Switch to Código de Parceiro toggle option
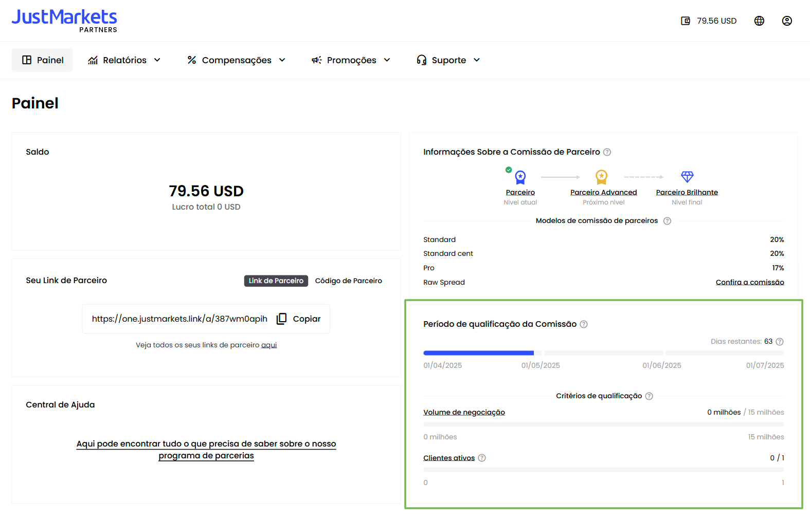This screenshot has height=520, width=810. click(349, 281)
